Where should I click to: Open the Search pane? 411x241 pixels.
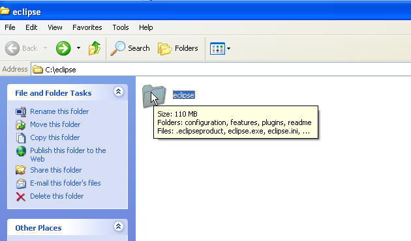pyautogui.click(x=130, y=48)
